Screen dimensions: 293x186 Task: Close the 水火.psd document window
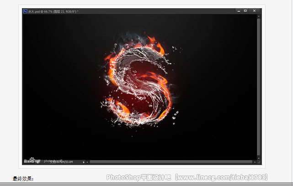tap(254, 11)
